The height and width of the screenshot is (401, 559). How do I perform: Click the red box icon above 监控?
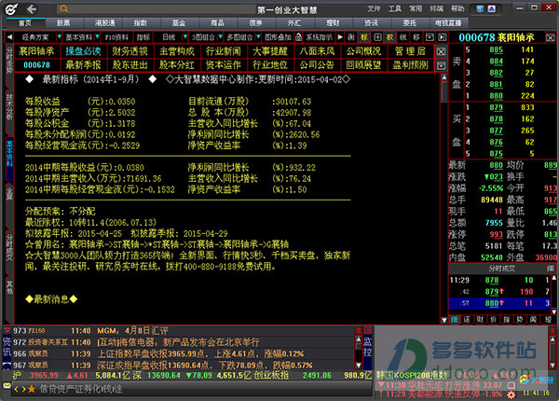pyautogui.click(x=368, y=330)
